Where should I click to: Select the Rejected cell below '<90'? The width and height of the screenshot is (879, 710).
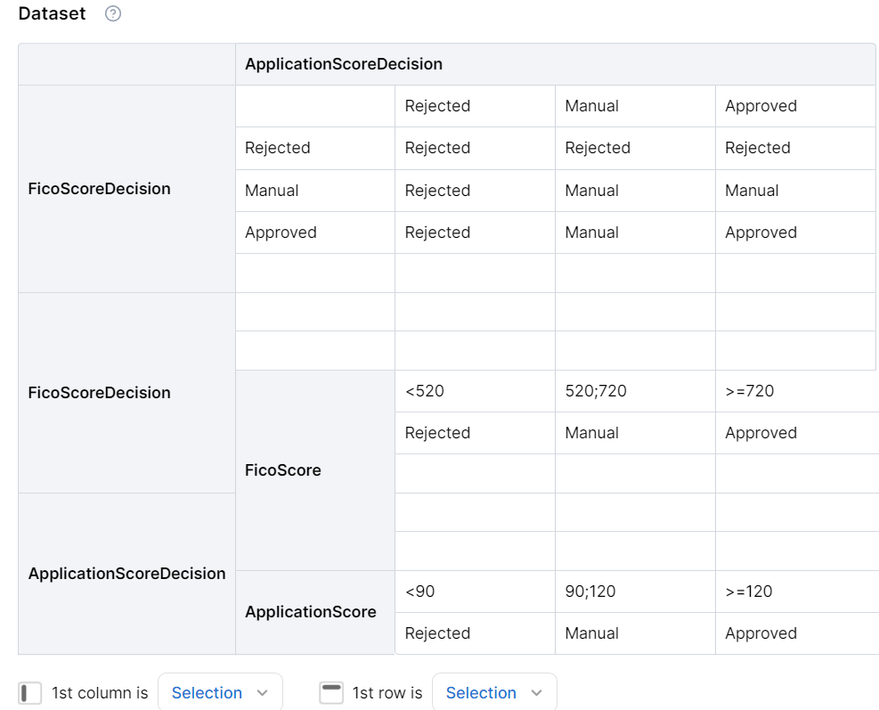[475, 633]
